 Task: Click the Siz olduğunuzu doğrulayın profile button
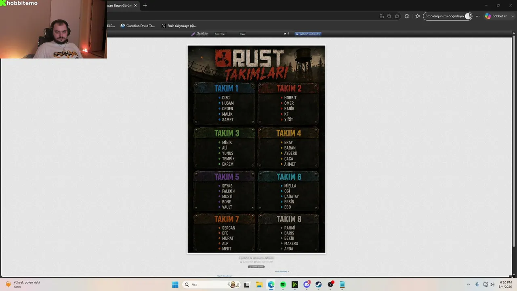click(448, 16)
